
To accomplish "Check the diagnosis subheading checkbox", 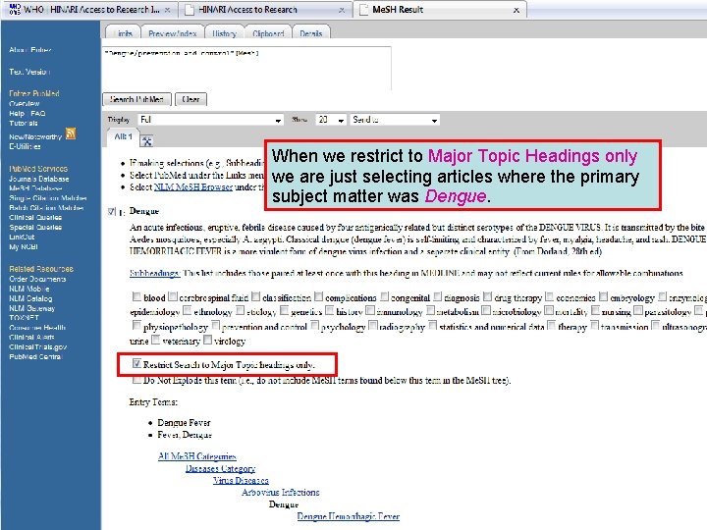I will (x=437, y=296).
